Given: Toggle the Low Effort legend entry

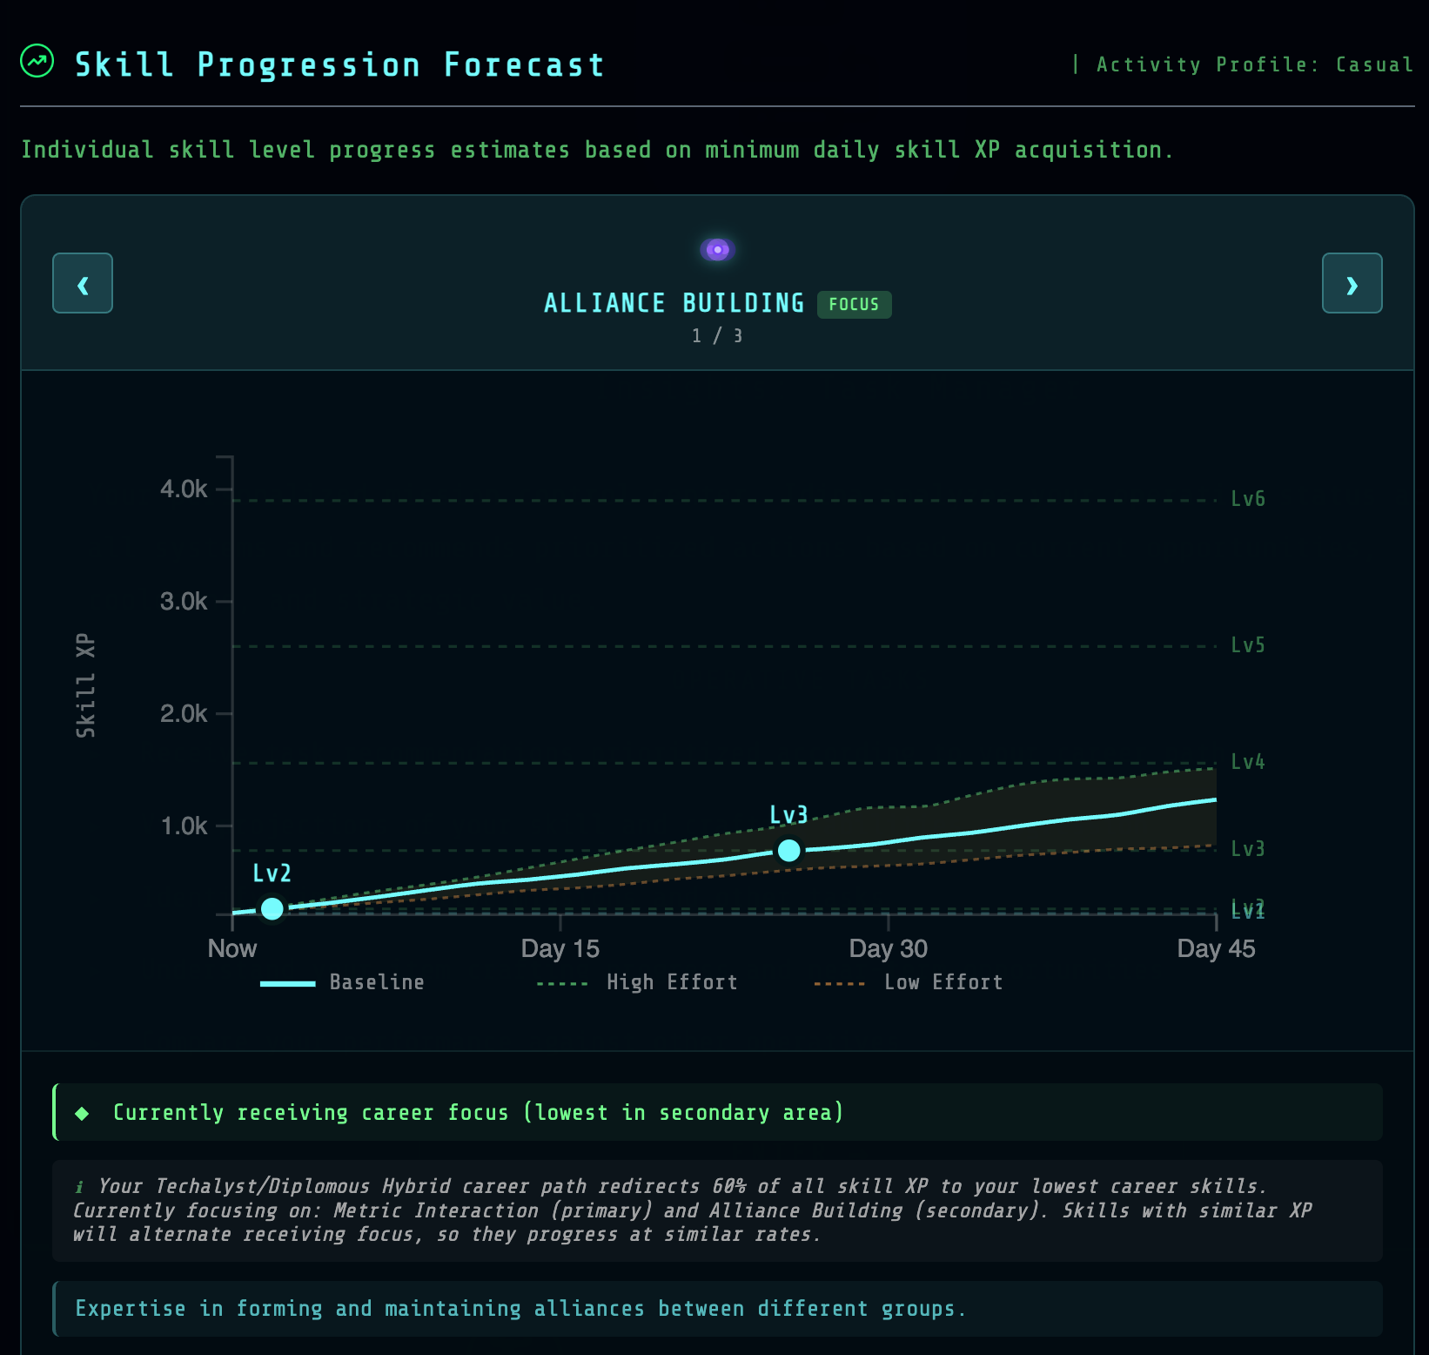Looking at the screenshot, I should click(x=909, y=982).
